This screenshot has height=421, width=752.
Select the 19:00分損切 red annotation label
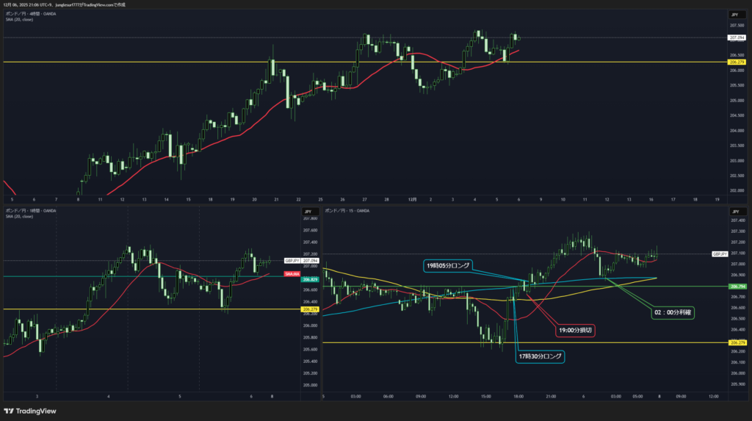coord(575,331)
